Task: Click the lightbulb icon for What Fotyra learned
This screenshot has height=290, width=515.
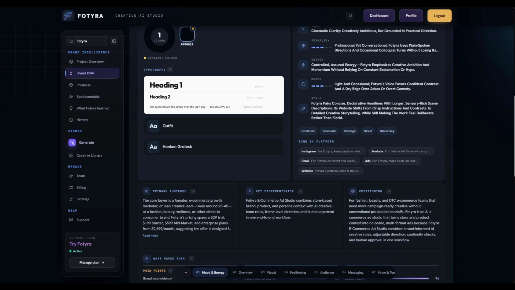Action: pos(71,108)
